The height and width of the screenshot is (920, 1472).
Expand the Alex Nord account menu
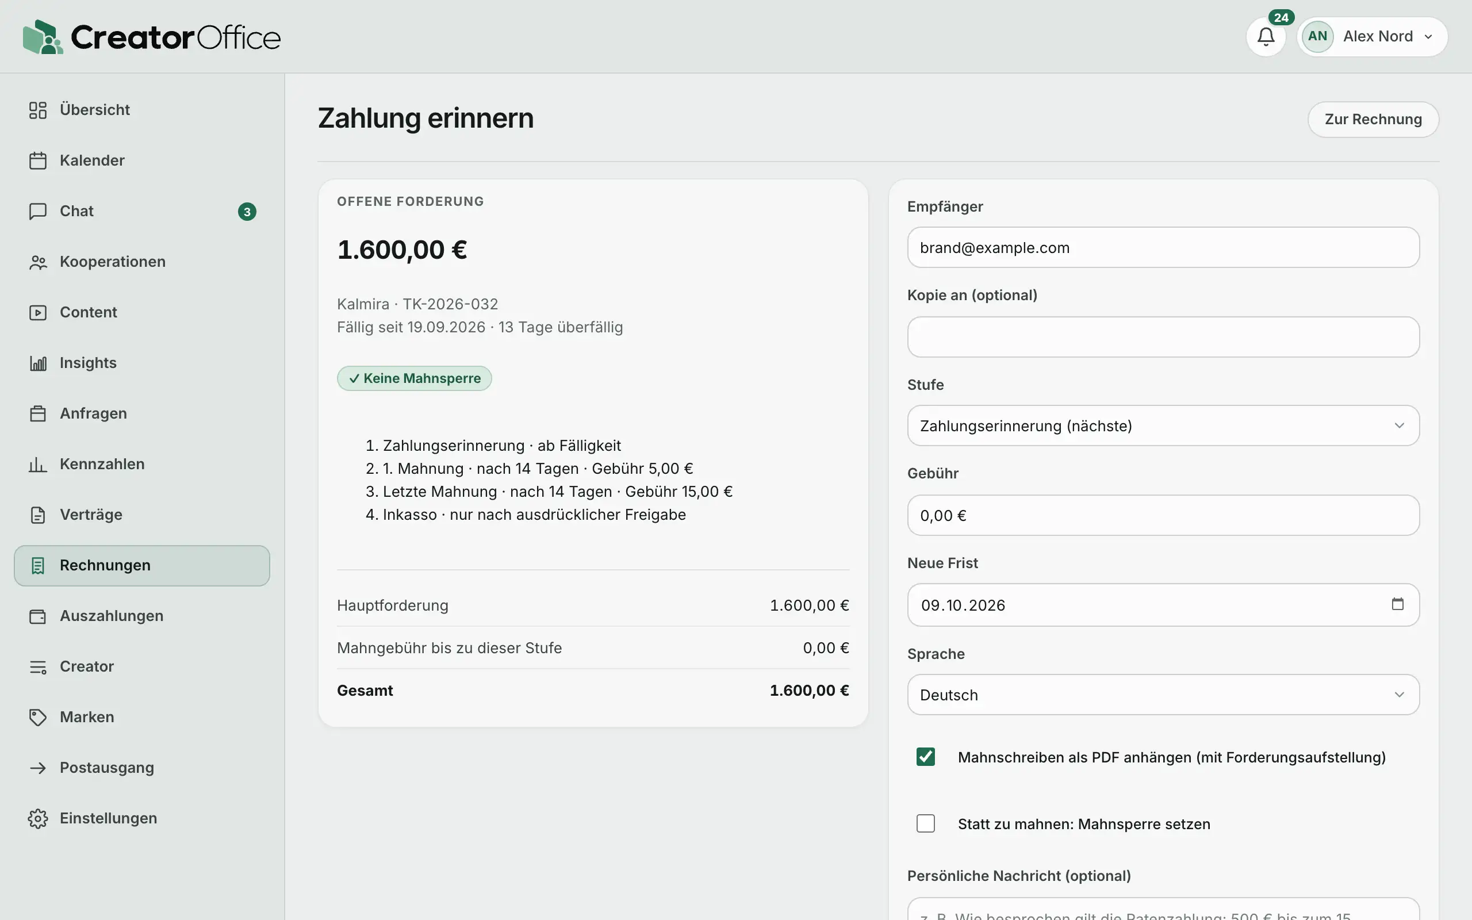[x=1373, y=36]
